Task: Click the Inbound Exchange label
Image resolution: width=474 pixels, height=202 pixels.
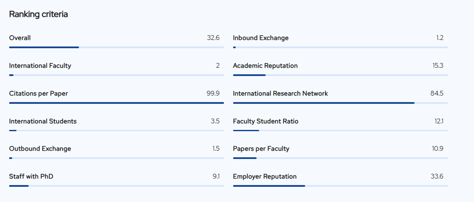Action: [260, 38]
